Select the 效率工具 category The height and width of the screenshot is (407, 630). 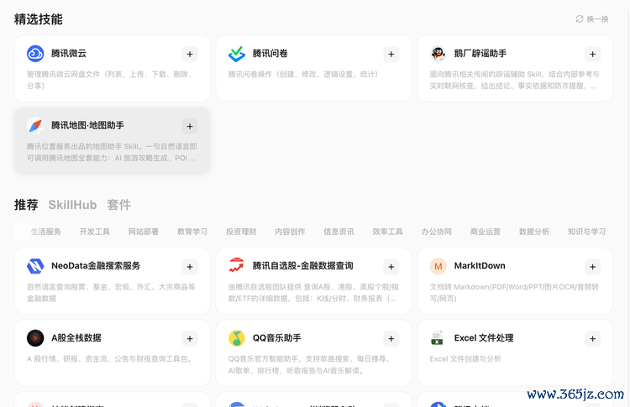(387, 232)
